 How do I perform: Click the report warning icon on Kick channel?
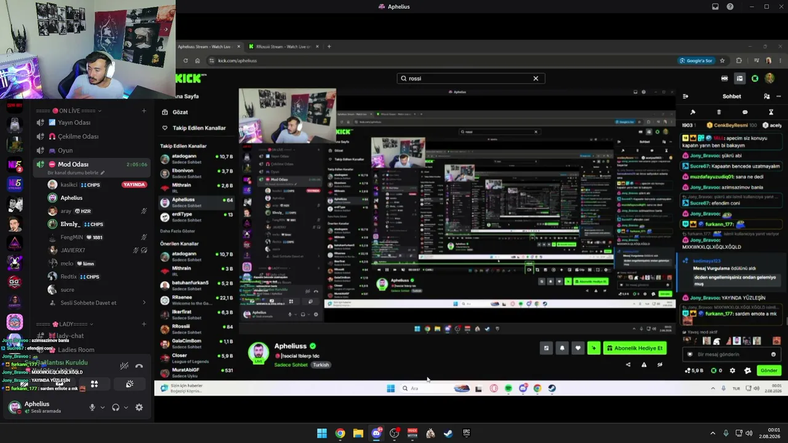(x=644, y=364)
